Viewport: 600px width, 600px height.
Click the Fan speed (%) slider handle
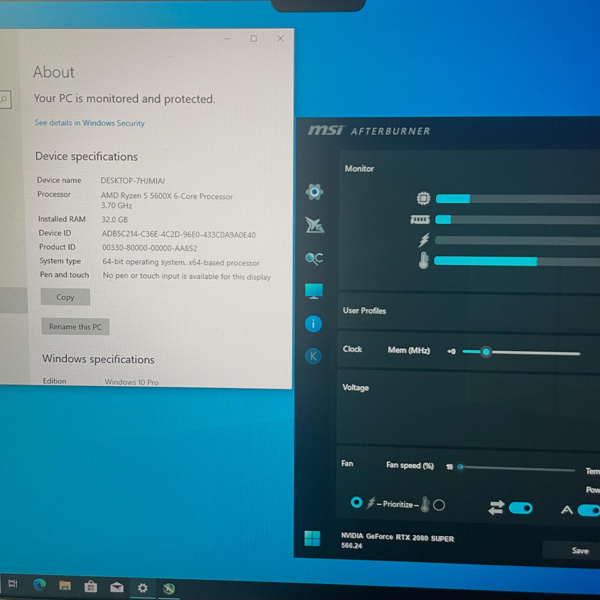point(461,467)
